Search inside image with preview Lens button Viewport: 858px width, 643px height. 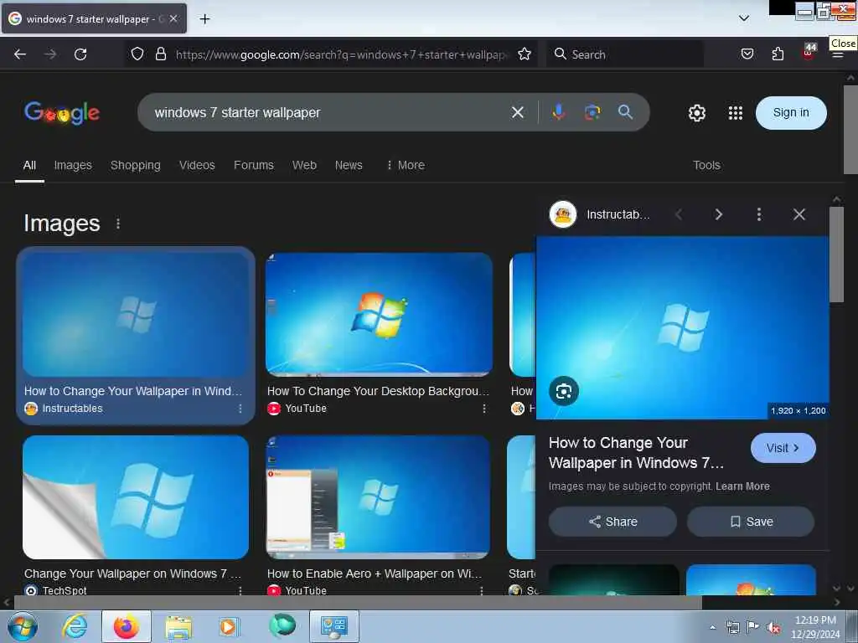pyautogui.click(x=564, y=391)
